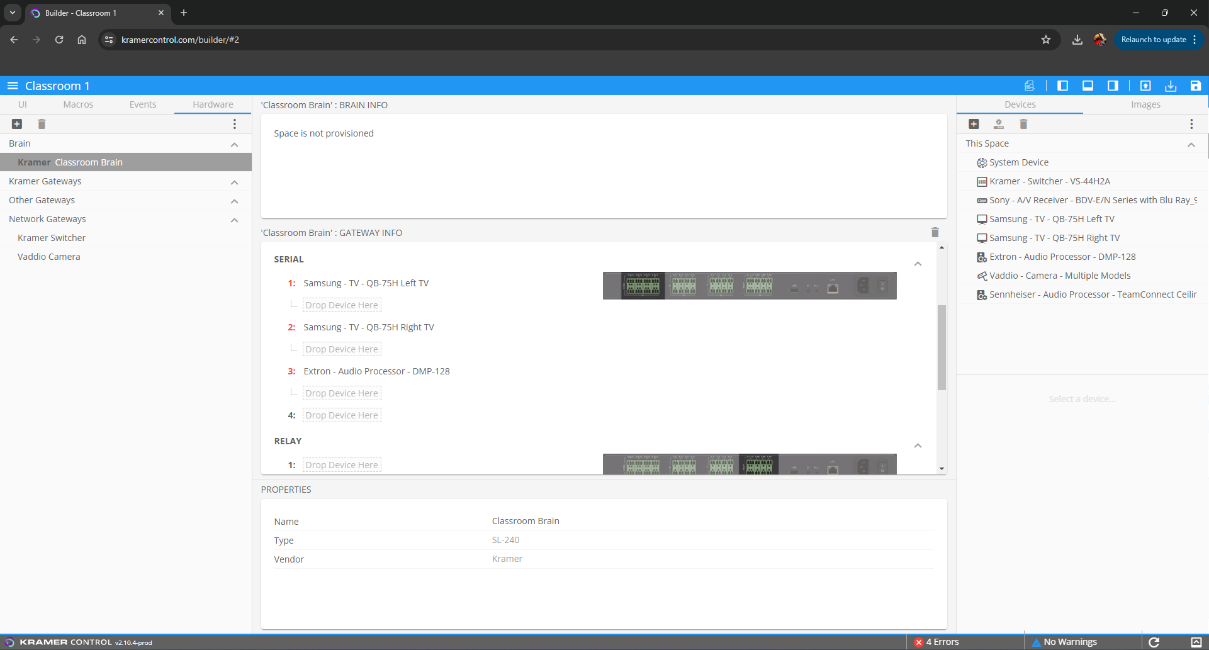This screenshot has width=1209, height=650.
Task: Click the Name value Classroom Brain field
Action: coord(526,521)
